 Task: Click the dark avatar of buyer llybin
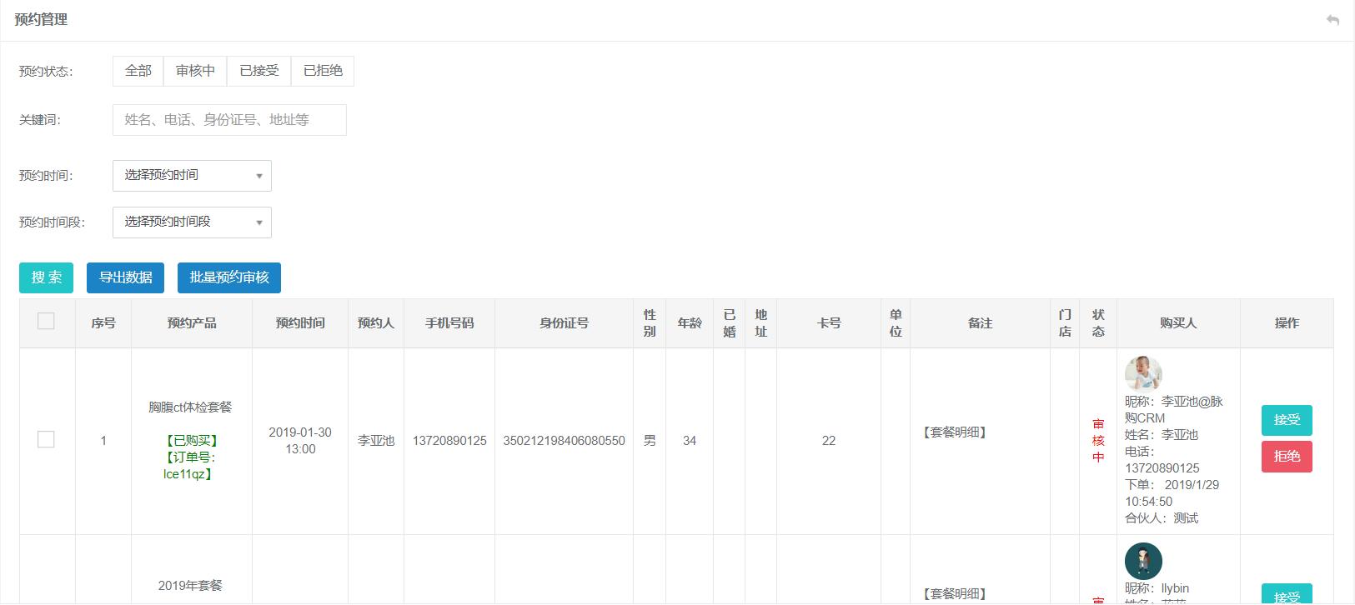coord(1142,561)
